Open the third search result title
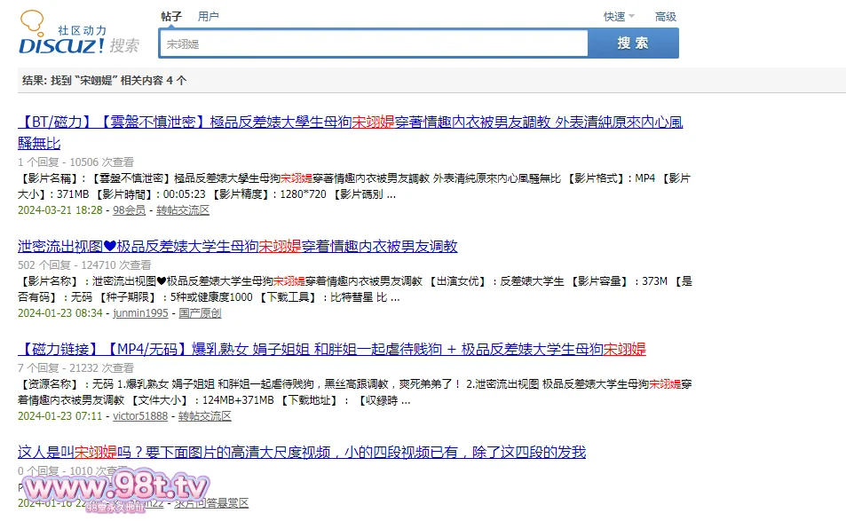 click(x=332, y=349)
